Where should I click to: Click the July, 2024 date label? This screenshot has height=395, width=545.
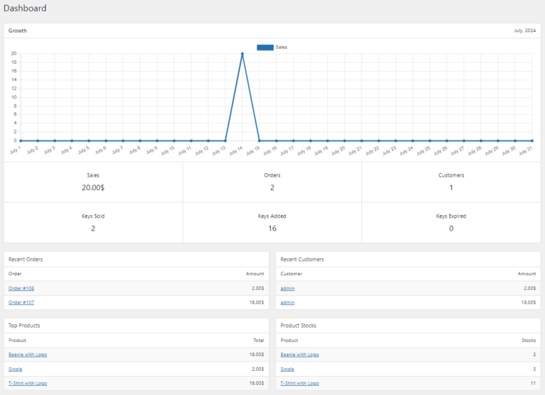click(525, 30)
